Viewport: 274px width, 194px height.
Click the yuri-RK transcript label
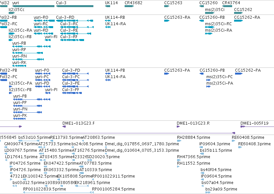(x=19, y=63)
